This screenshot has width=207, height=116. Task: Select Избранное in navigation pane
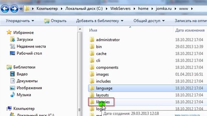[24, 33]
